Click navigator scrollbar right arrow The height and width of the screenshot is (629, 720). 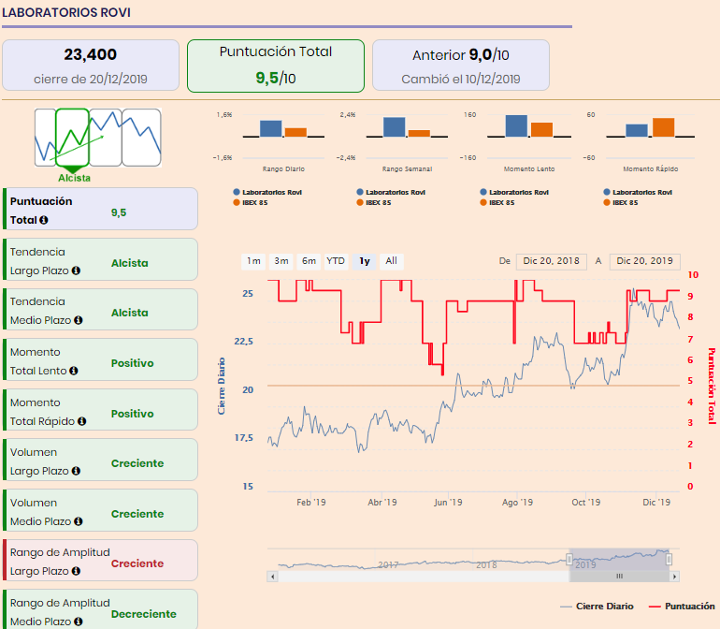pyautogui.click(x=674, y=577)
